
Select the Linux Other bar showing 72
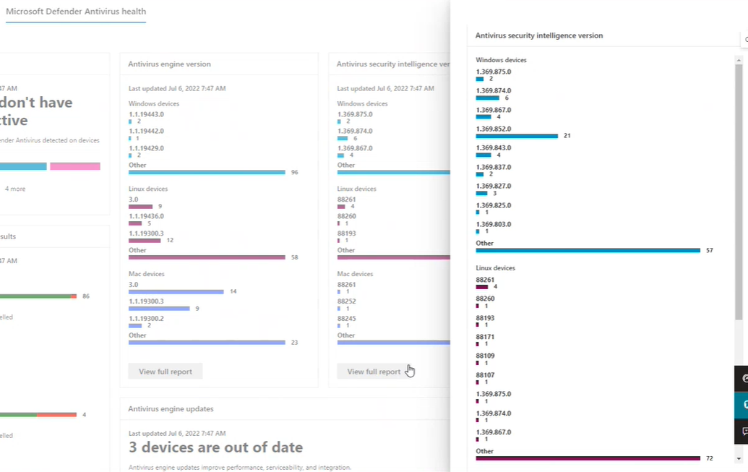(x=588, y=458)
